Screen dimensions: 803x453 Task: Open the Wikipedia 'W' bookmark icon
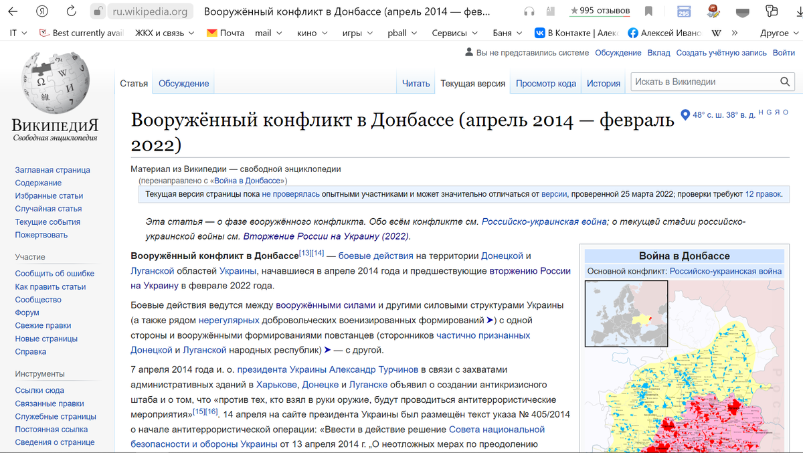tap(716, 33)
